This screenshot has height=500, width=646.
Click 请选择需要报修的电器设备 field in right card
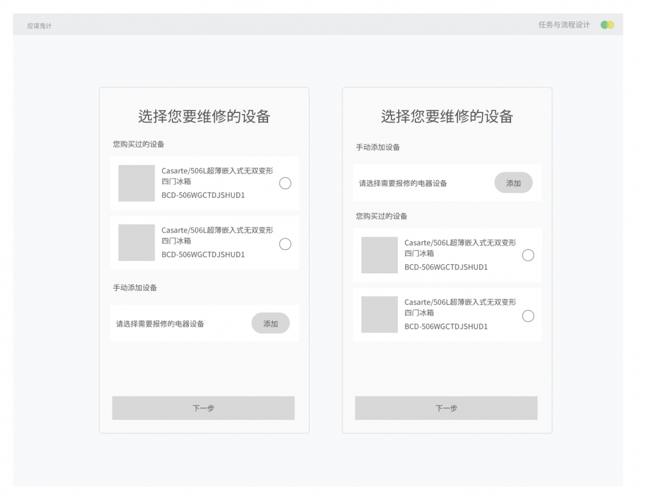pyautogui.click(x=403, y=183)
